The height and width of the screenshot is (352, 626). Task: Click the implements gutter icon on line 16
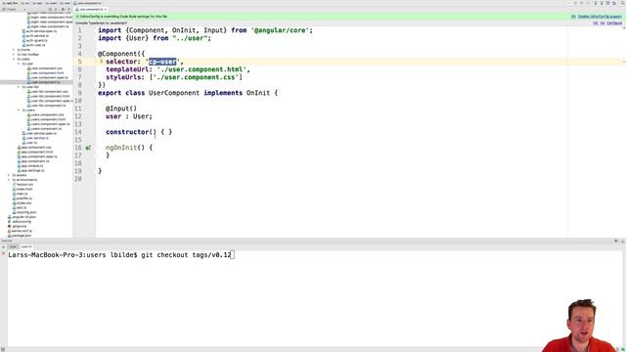coord(88,148)
